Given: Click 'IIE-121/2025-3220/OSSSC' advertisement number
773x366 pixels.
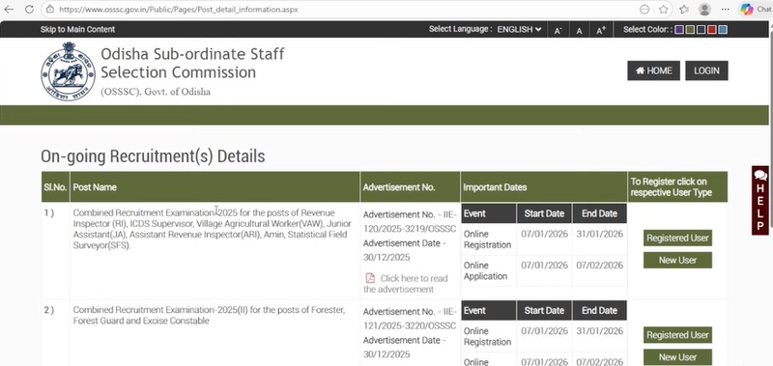Looking at the screenshot, I should (410, 319).
